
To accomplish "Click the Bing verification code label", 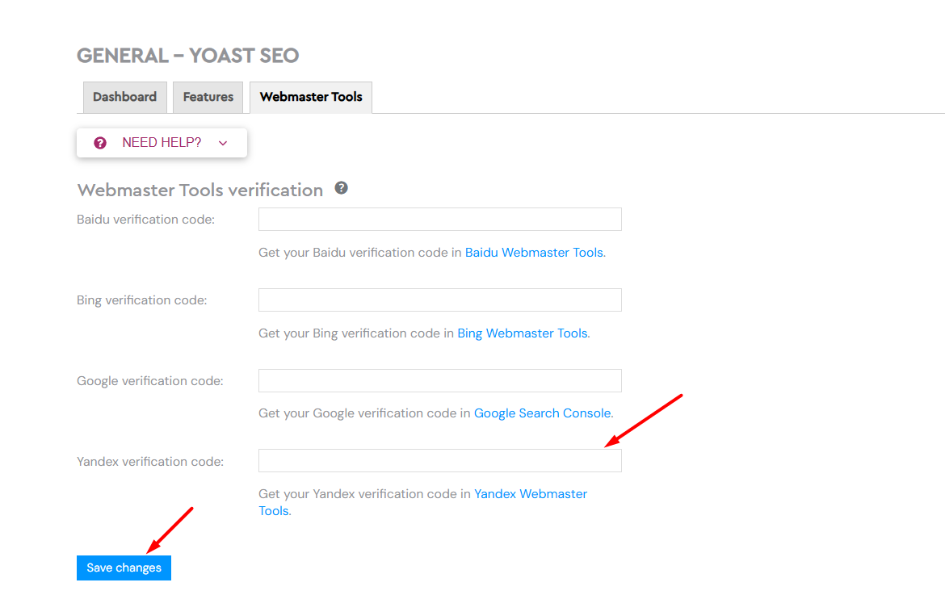I will [141, 300].
